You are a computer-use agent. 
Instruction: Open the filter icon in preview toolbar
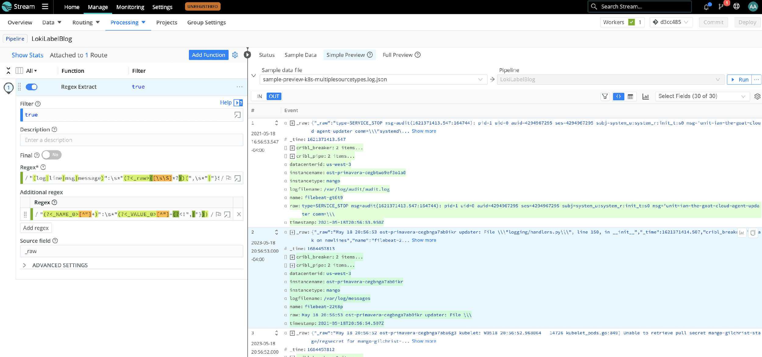605,96
